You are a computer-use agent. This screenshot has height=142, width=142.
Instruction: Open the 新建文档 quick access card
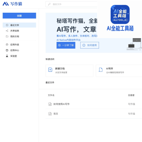pyautogui.click(x=70, y=71)
